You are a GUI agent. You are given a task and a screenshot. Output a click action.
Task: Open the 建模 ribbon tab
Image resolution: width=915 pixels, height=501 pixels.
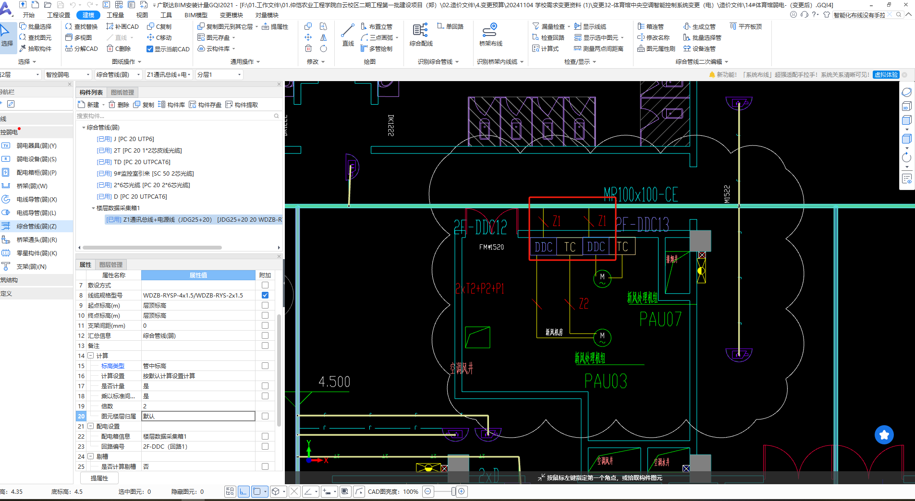point(88,15)
